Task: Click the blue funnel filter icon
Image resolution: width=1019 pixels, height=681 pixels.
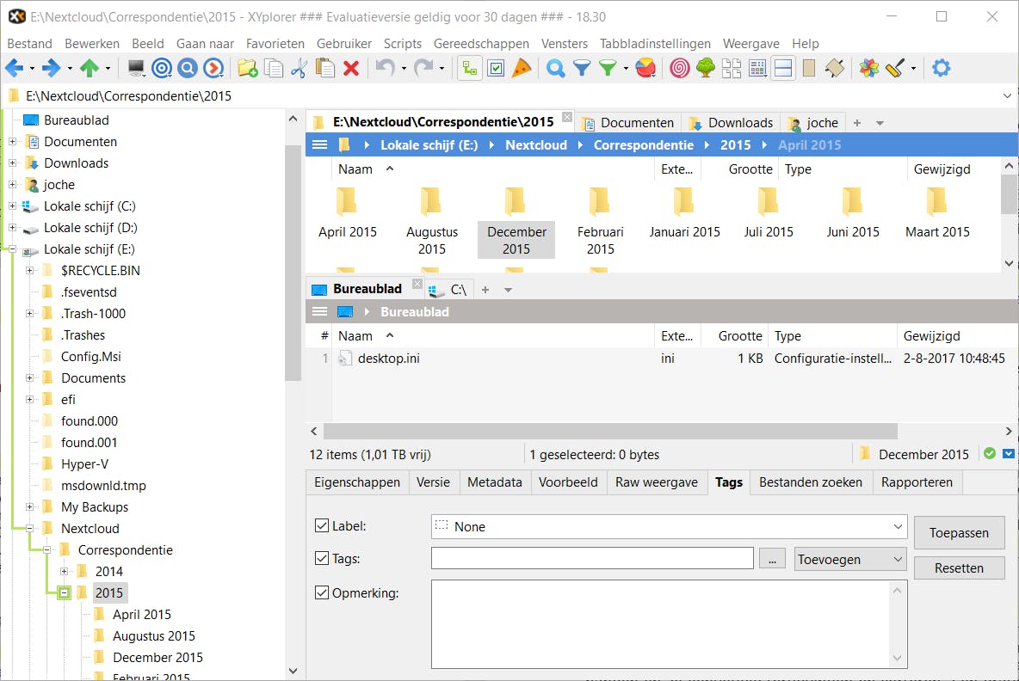Action: pos(583,69)
